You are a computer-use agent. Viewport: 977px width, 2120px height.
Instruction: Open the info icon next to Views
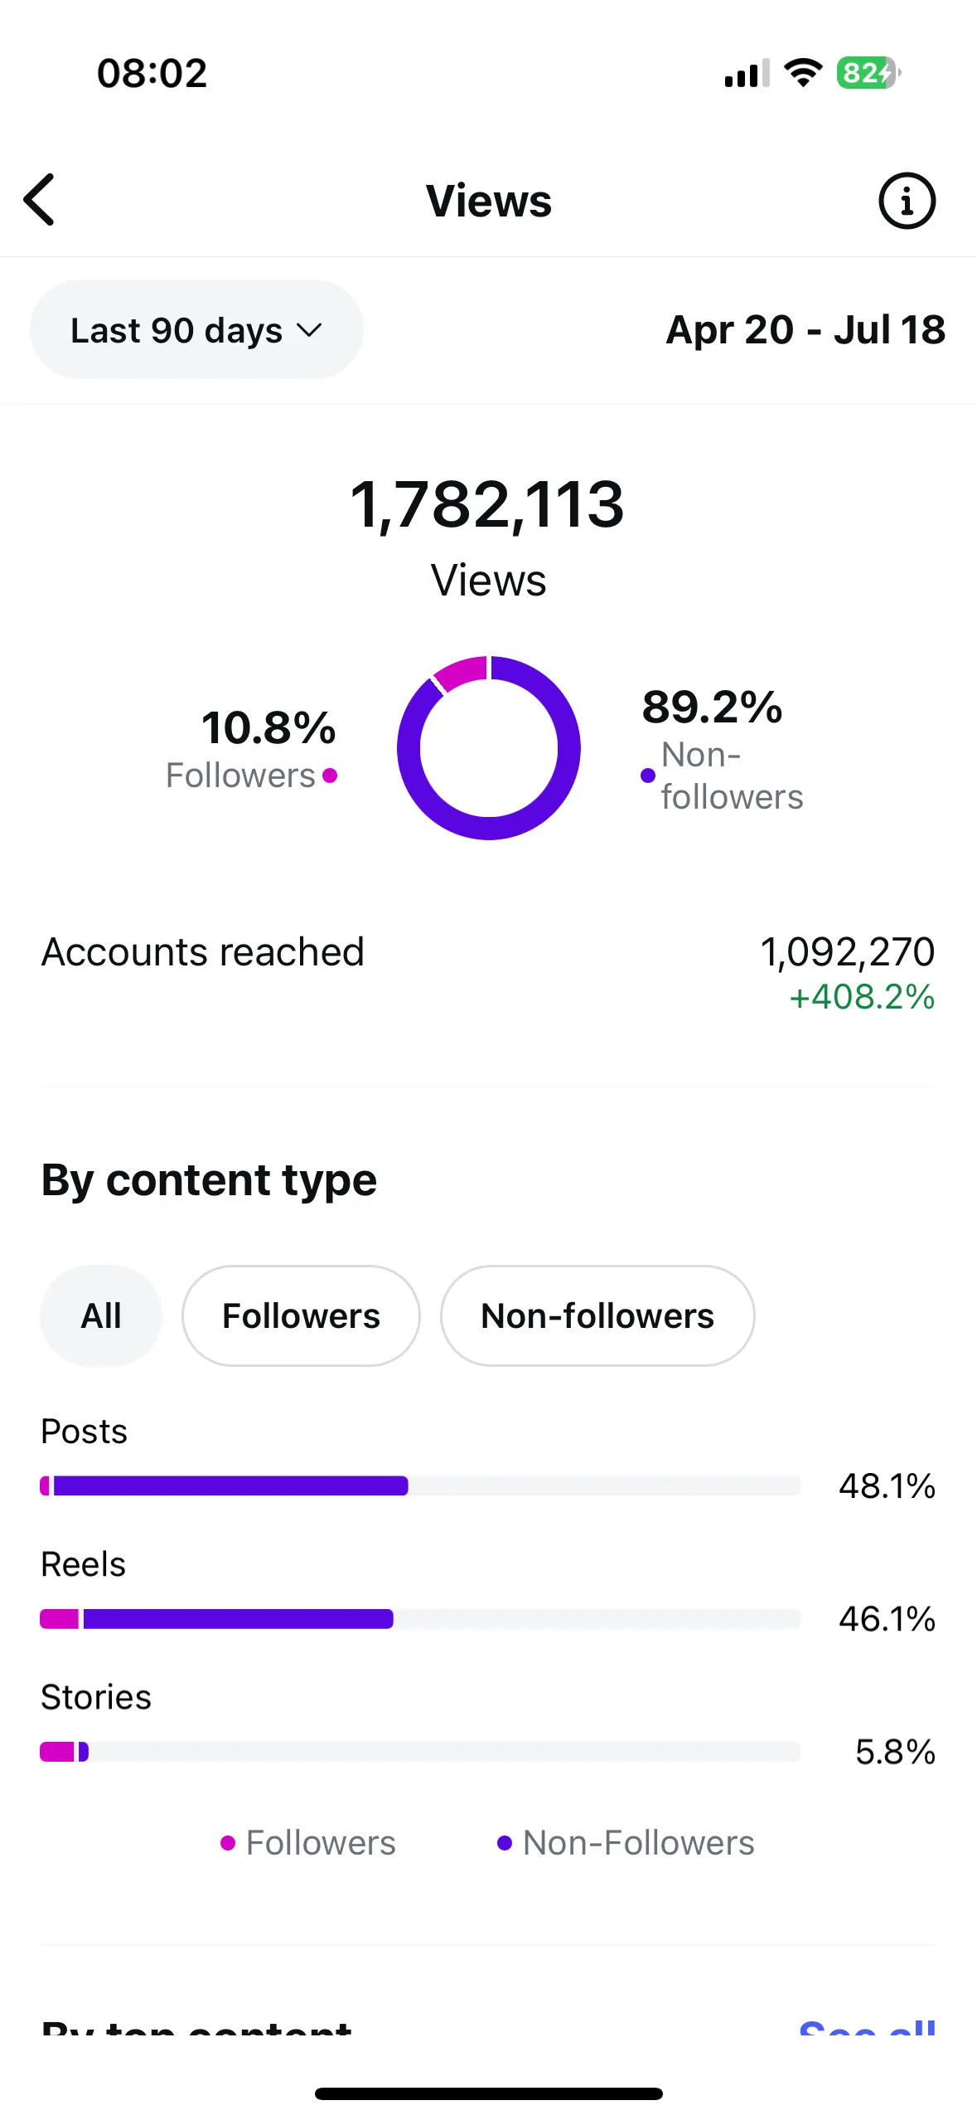tap(907, 201)
